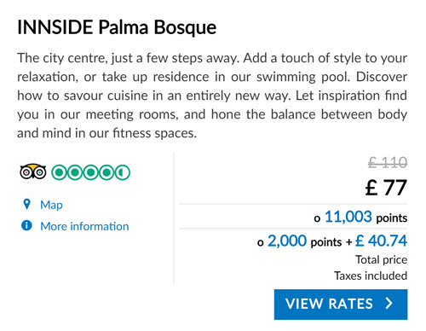Click the half-filled fifth rating bubble
This screenshot has width=426, height=331.
point(123,172)
